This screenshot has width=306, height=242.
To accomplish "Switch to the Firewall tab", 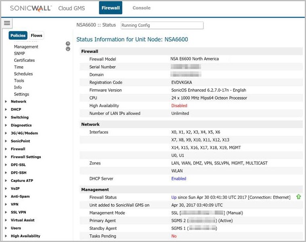I will pyautogui.click(x=111, y=8).
